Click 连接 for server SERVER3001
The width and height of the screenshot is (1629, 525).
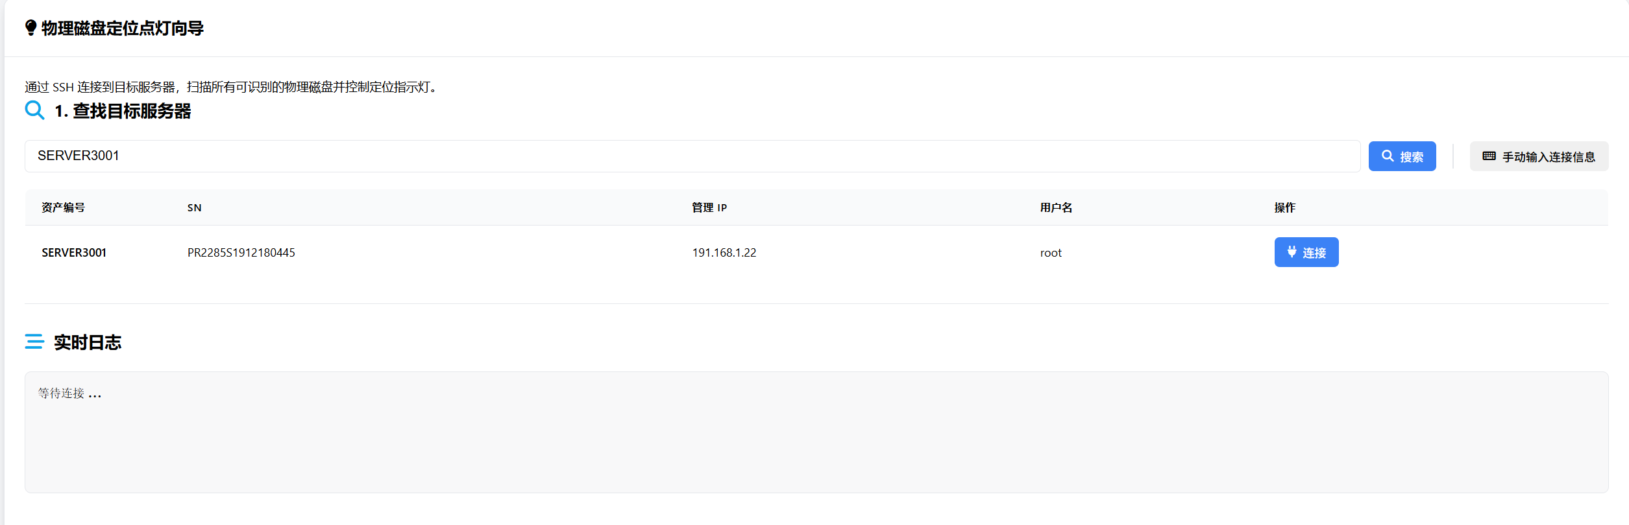tap(1306, 252)
